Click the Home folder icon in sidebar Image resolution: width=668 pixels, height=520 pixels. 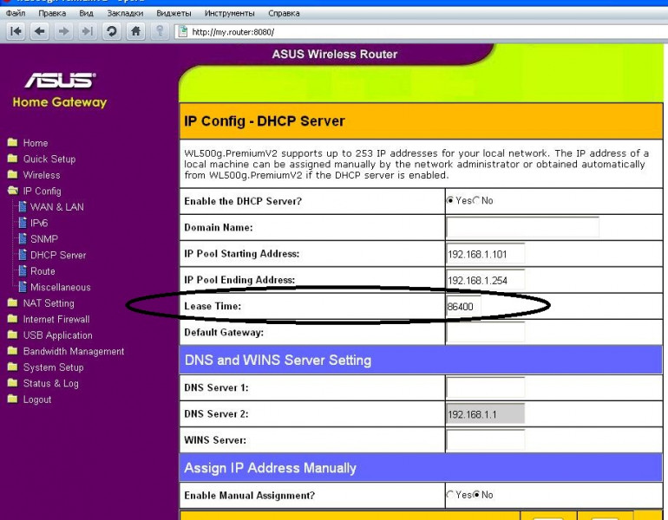(x=13, y=142)
